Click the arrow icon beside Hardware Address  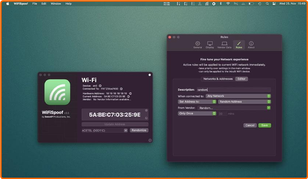(130, 94)
